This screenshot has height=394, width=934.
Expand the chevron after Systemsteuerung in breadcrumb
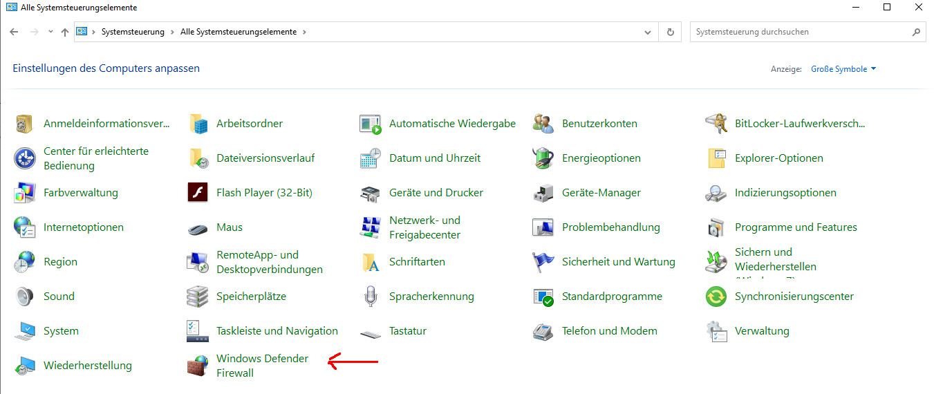pos(172,32)
